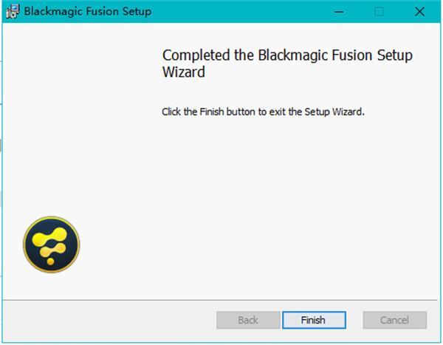Select the greyed-out Back button
Viewport: 443px width, 345px height.
pos(248,320)
